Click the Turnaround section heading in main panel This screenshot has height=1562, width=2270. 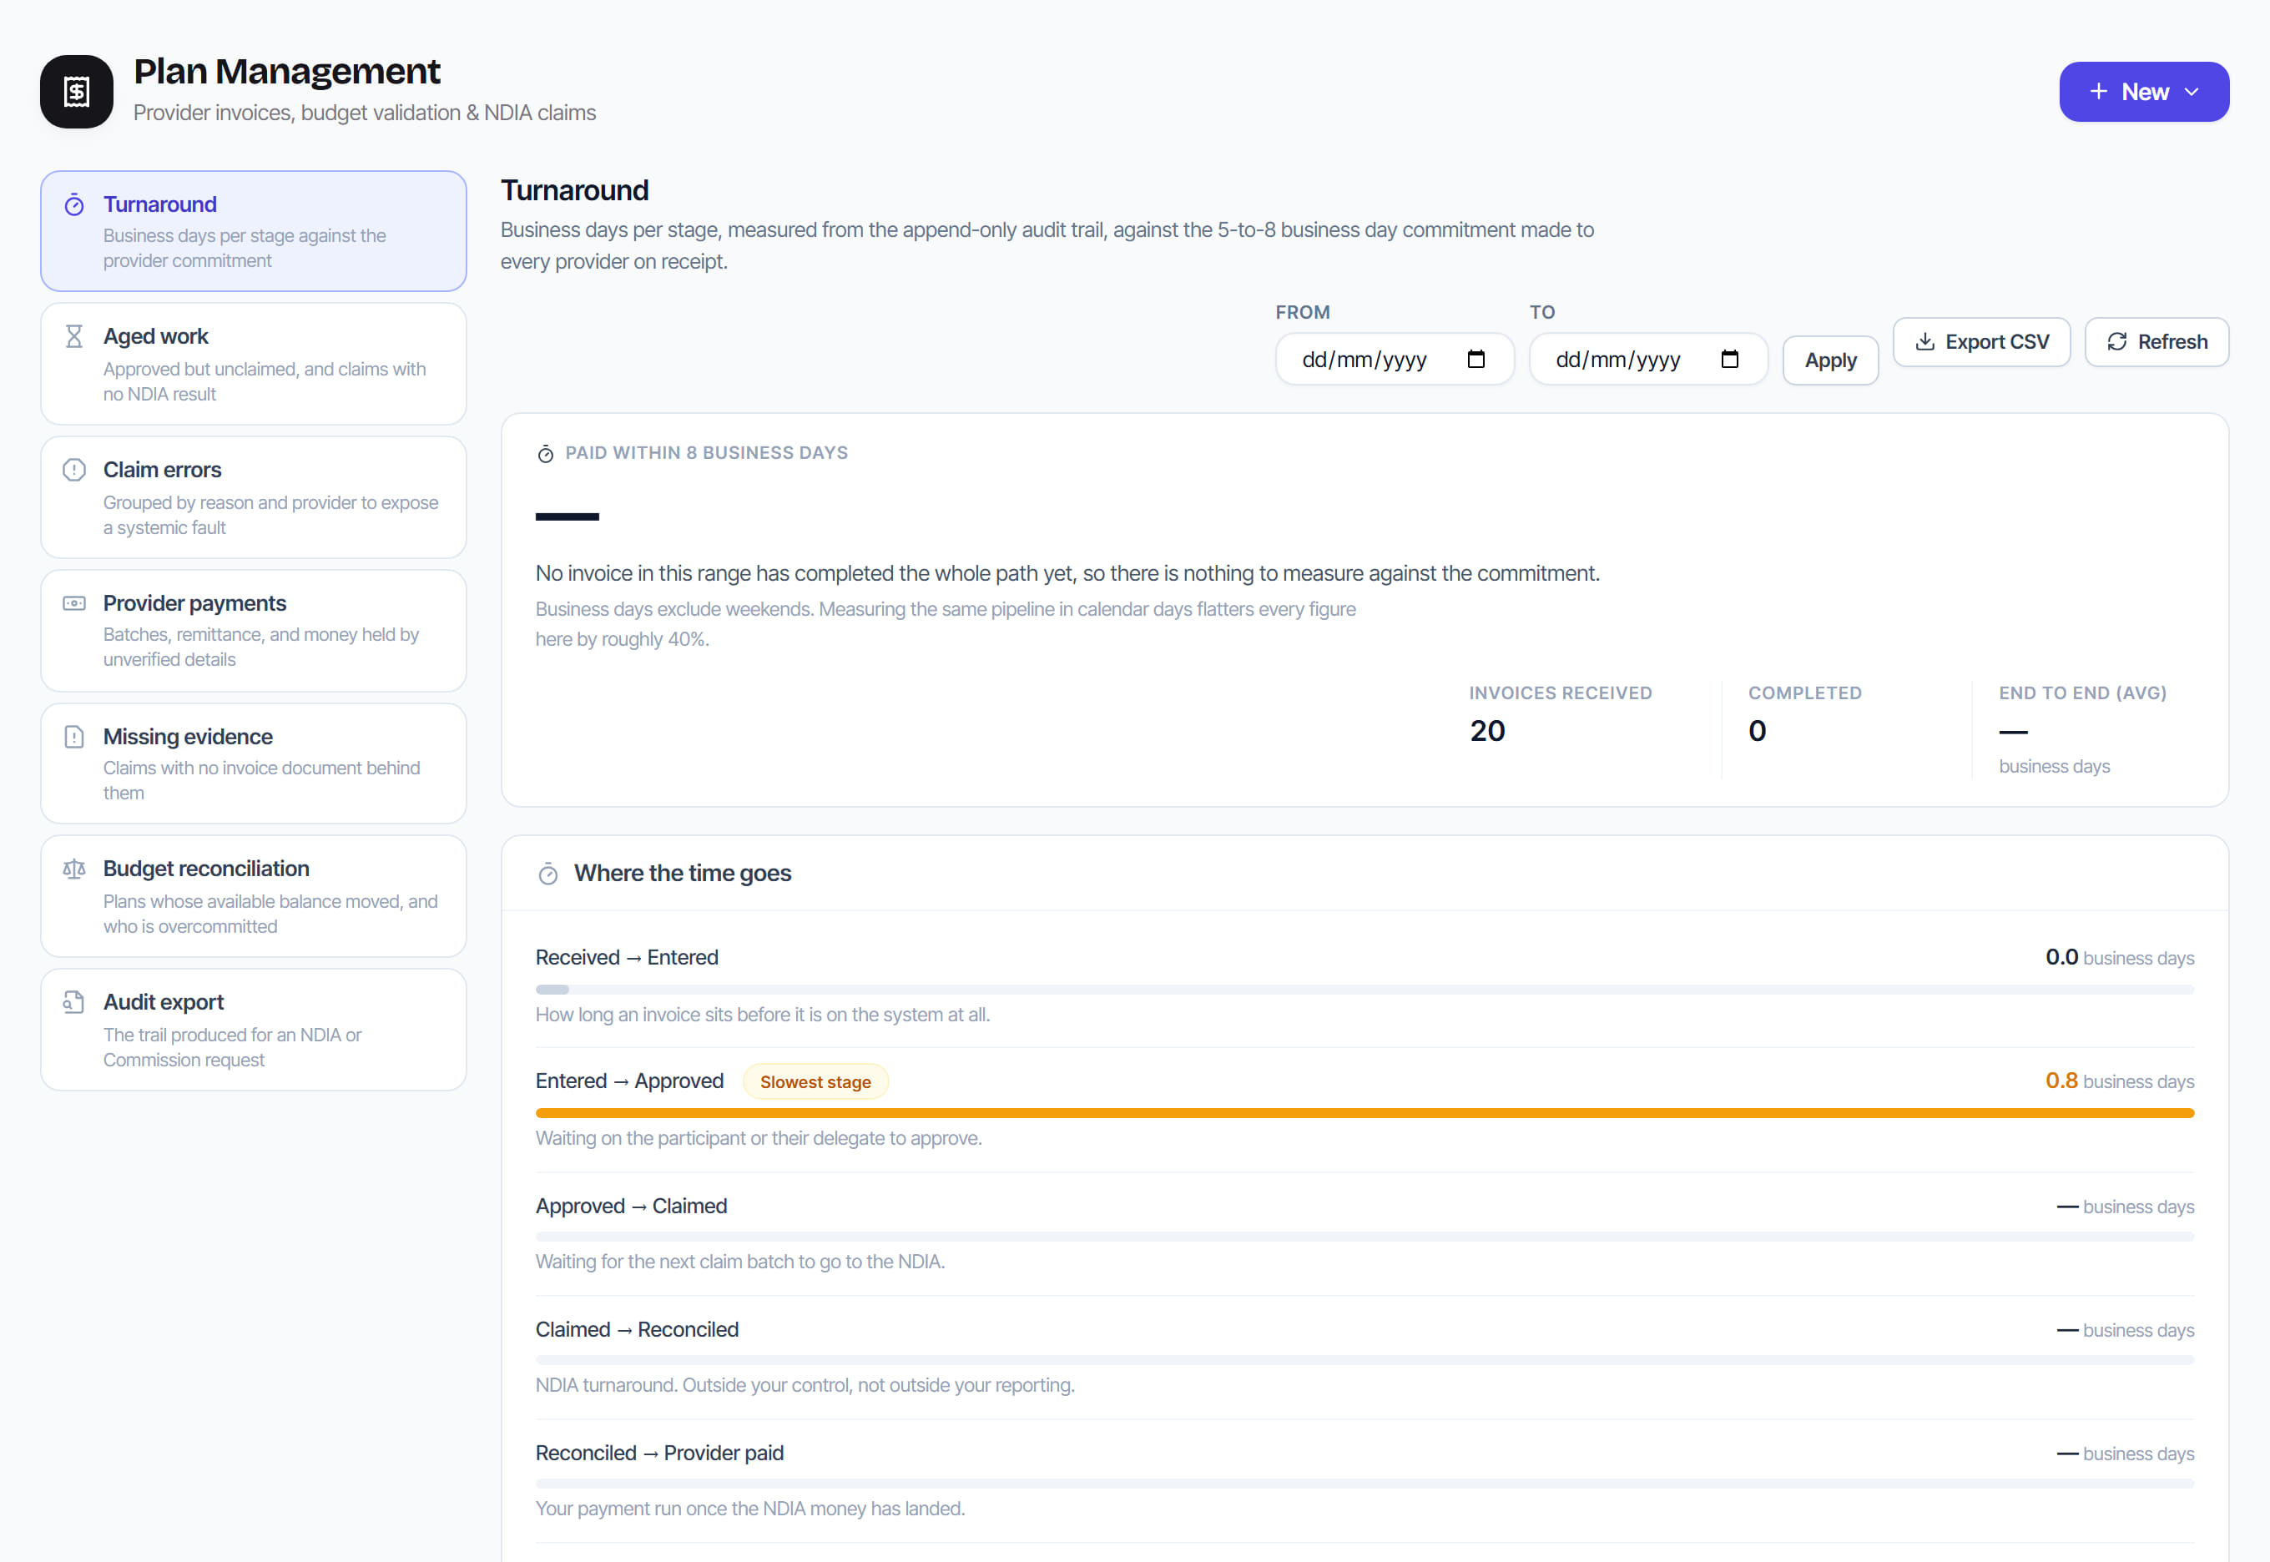click(x=575, y=190)
